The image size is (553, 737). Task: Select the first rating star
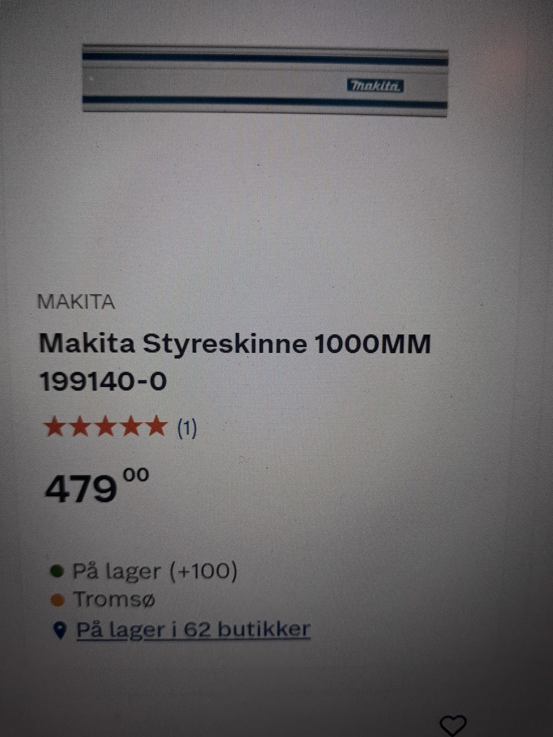(55, 427)
